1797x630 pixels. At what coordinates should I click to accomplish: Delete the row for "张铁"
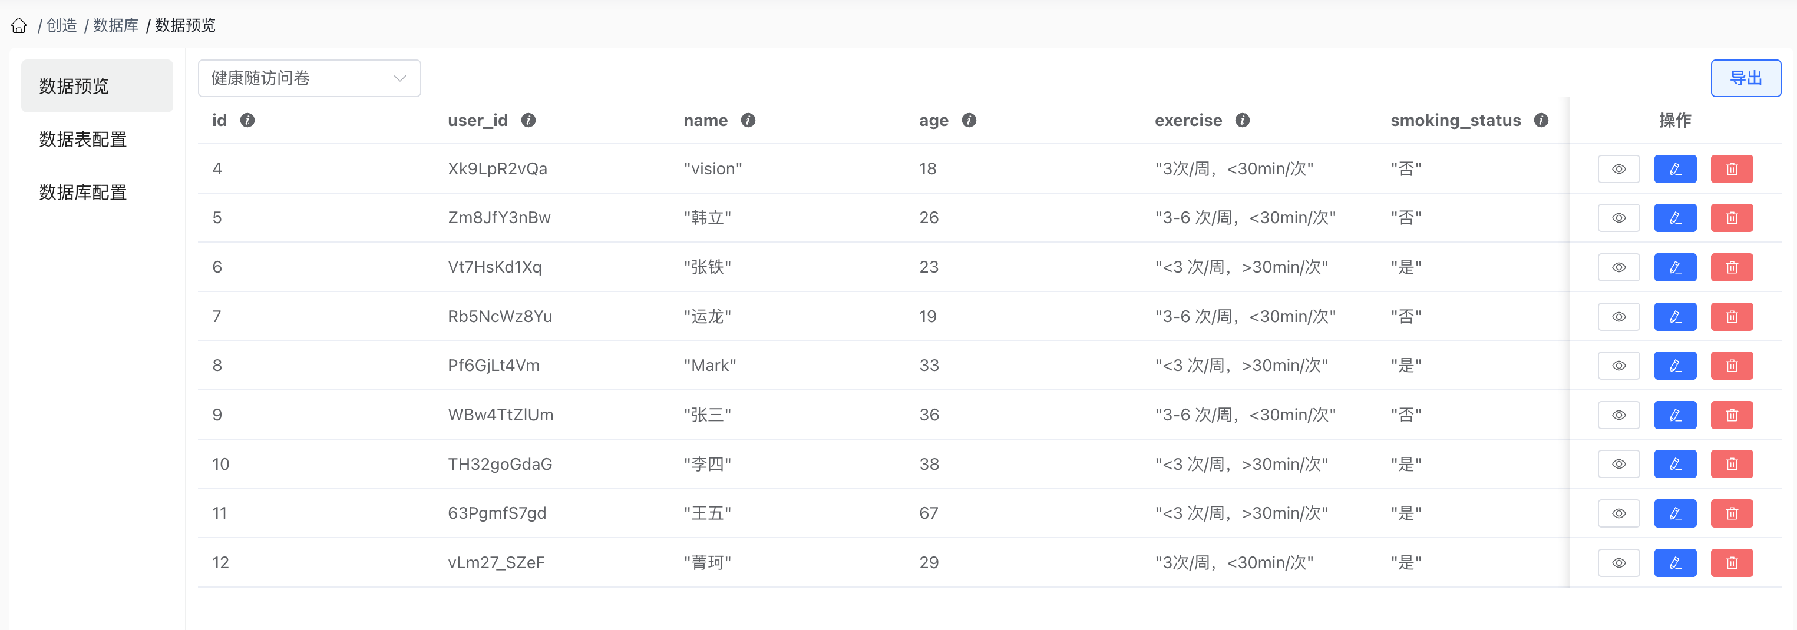point(1732,267)
